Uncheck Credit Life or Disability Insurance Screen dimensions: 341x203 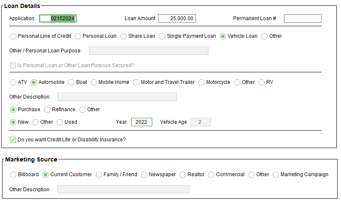pyautogui.click(x=13, y=140)
